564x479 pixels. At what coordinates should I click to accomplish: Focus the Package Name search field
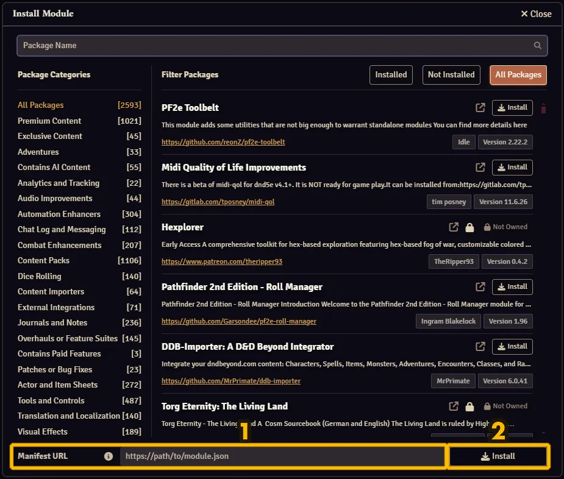pyautogui.click(x=282, y=45)
